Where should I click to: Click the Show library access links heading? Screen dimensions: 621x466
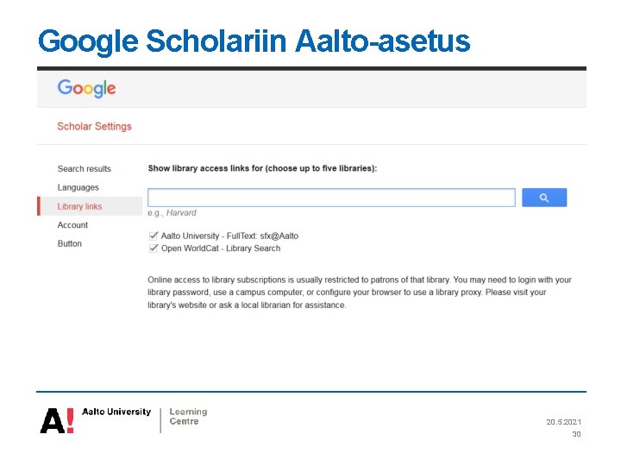point(262,168)
